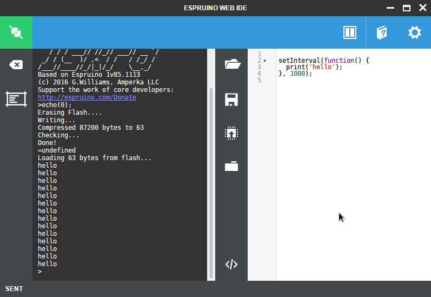Viewport: 431px width, 297px height.
Task: Click the '=undefined' terminal output
Action: (x=57, y=150)
